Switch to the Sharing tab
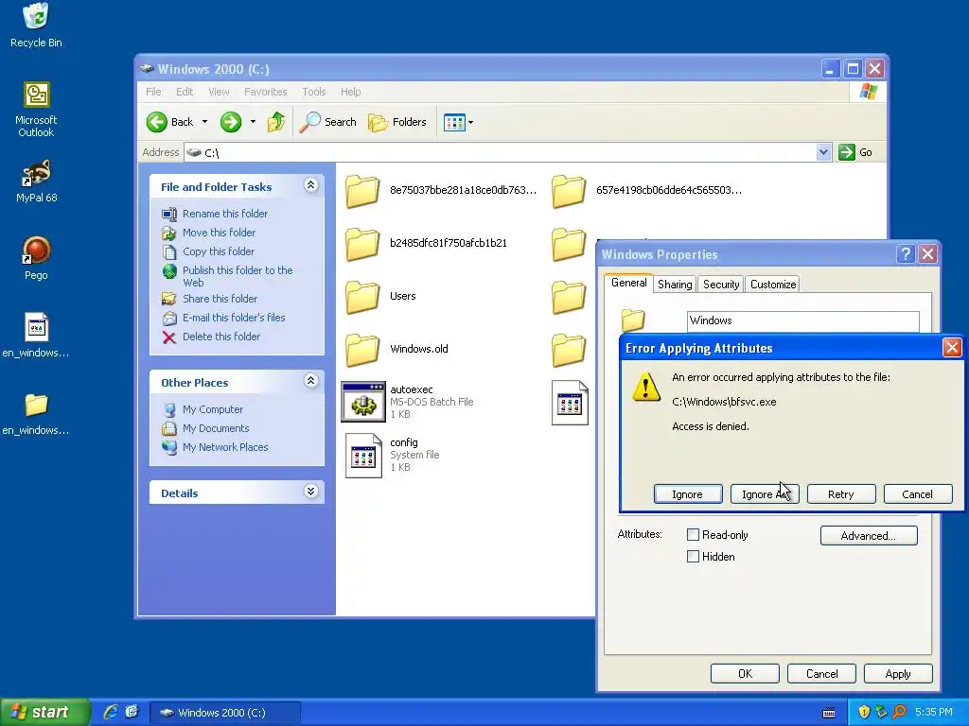 pos(674,284)
